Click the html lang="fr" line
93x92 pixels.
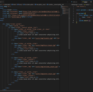pos(5,6)
